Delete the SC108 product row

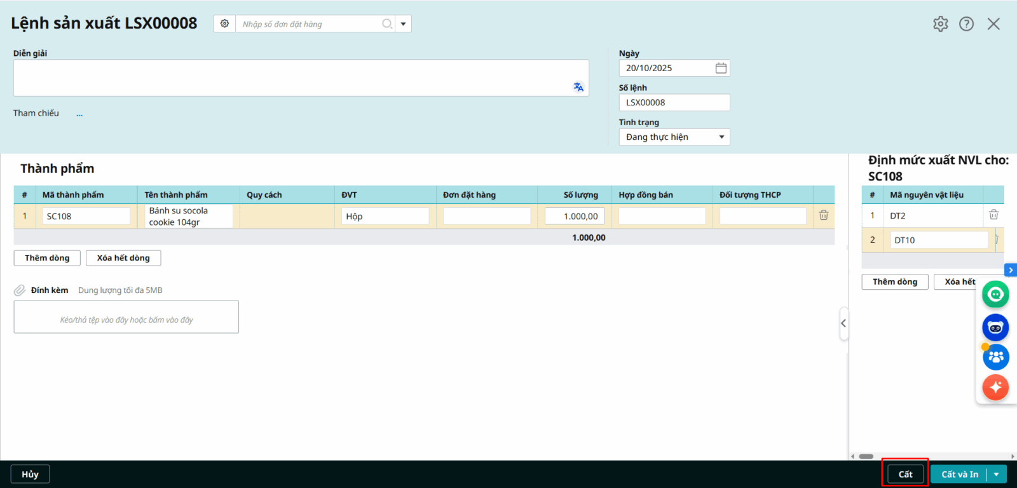coord(823,215)
